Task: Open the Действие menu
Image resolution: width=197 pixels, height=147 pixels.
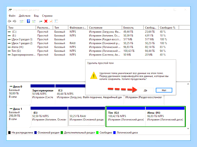Action: coord(24,16)
